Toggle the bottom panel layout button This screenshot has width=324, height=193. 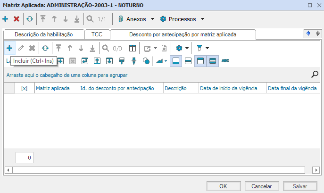pyautogui.click(x=175, y=61)
